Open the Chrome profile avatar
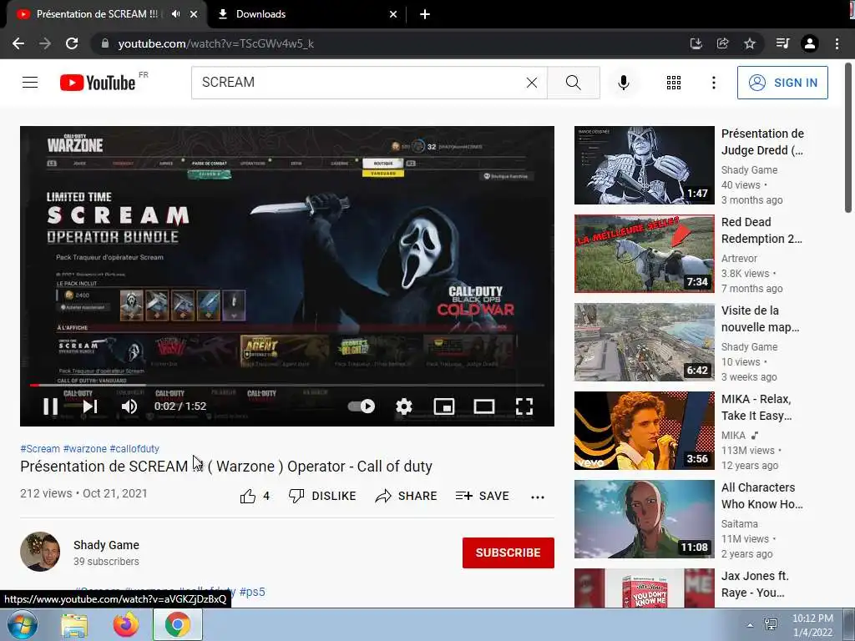The image size is (855, 641). (x=810, y=43)
